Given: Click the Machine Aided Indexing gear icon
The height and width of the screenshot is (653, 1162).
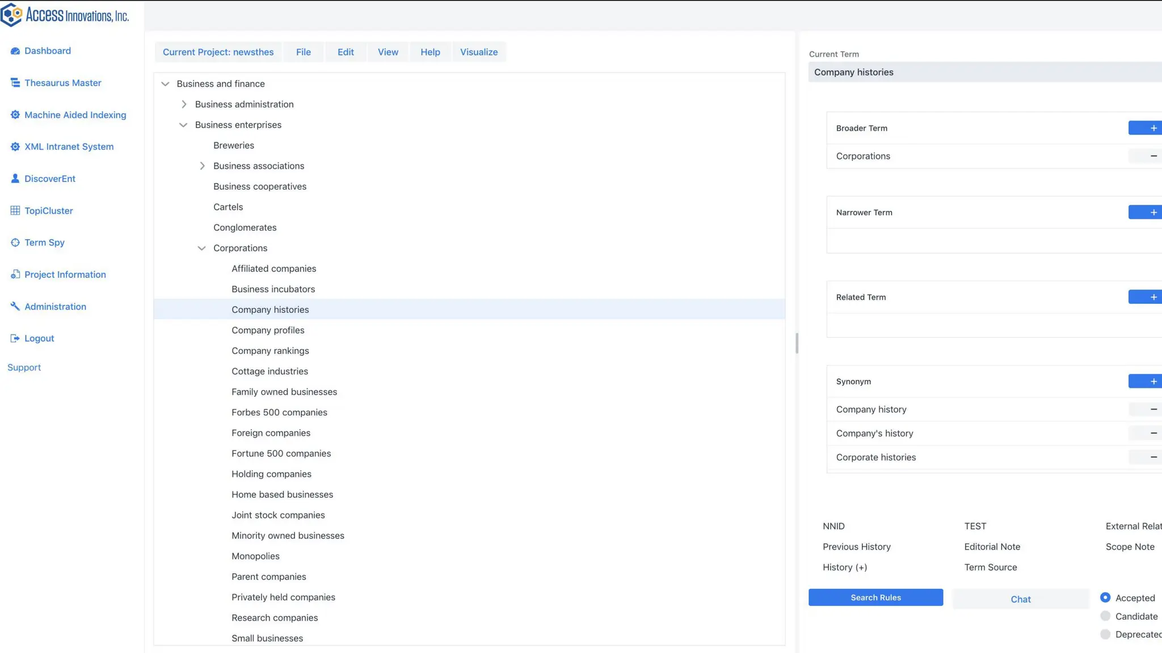Looking at the screenshot, I should tap(15, 115).
